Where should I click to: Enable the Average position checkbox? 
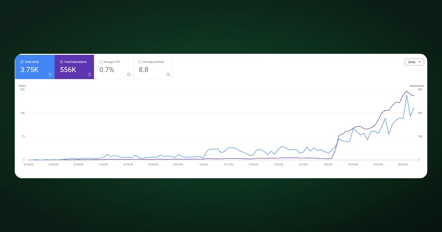[140, 62]
